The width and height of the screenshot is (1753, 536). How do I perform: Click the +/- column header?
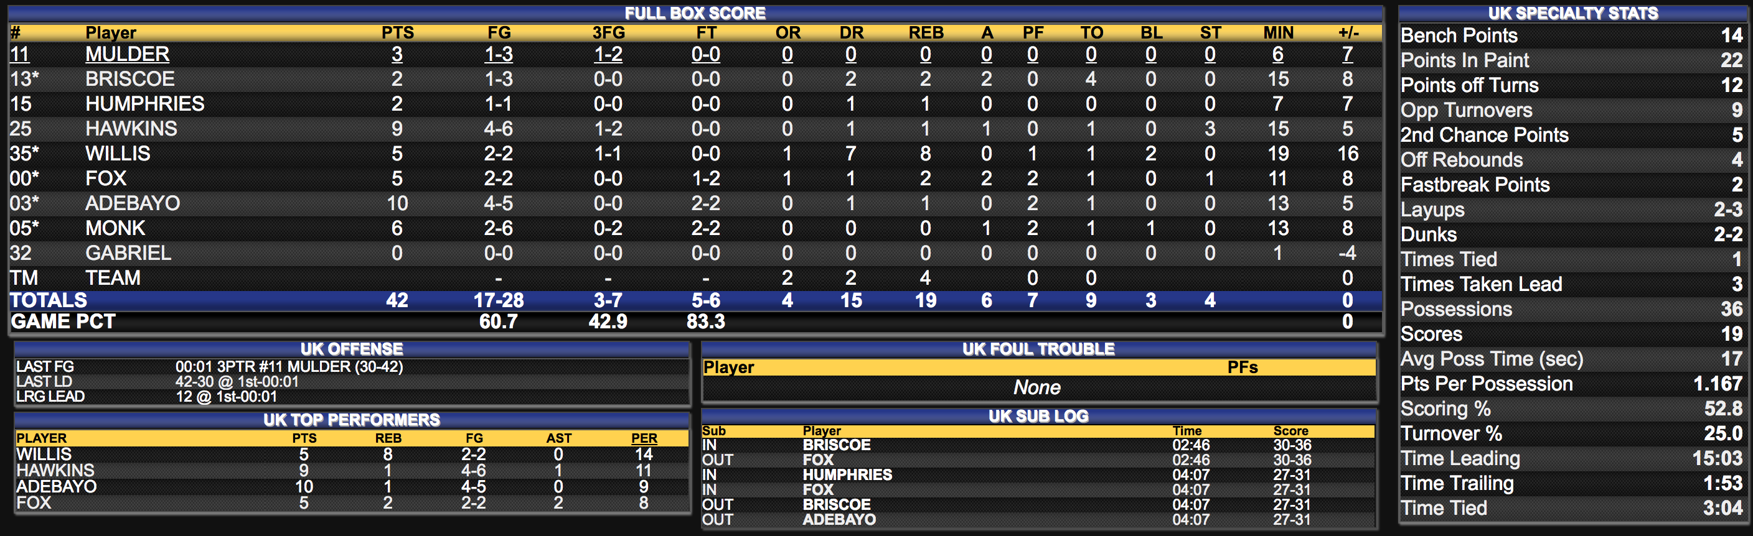click(x=1348, y=32)
